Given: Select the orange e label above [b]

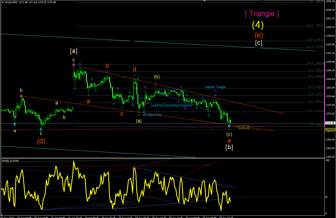Looking at the screenshot, I should point(229,141).
